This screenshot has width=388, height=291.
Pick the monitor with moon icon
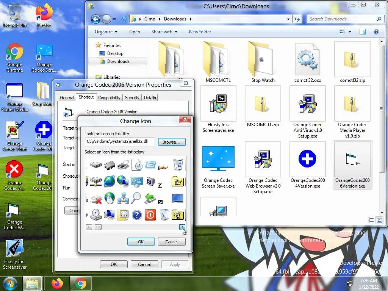150,181
